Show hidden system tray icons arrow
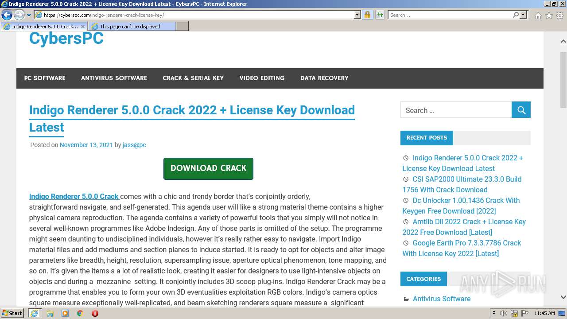 pos(494,313)
